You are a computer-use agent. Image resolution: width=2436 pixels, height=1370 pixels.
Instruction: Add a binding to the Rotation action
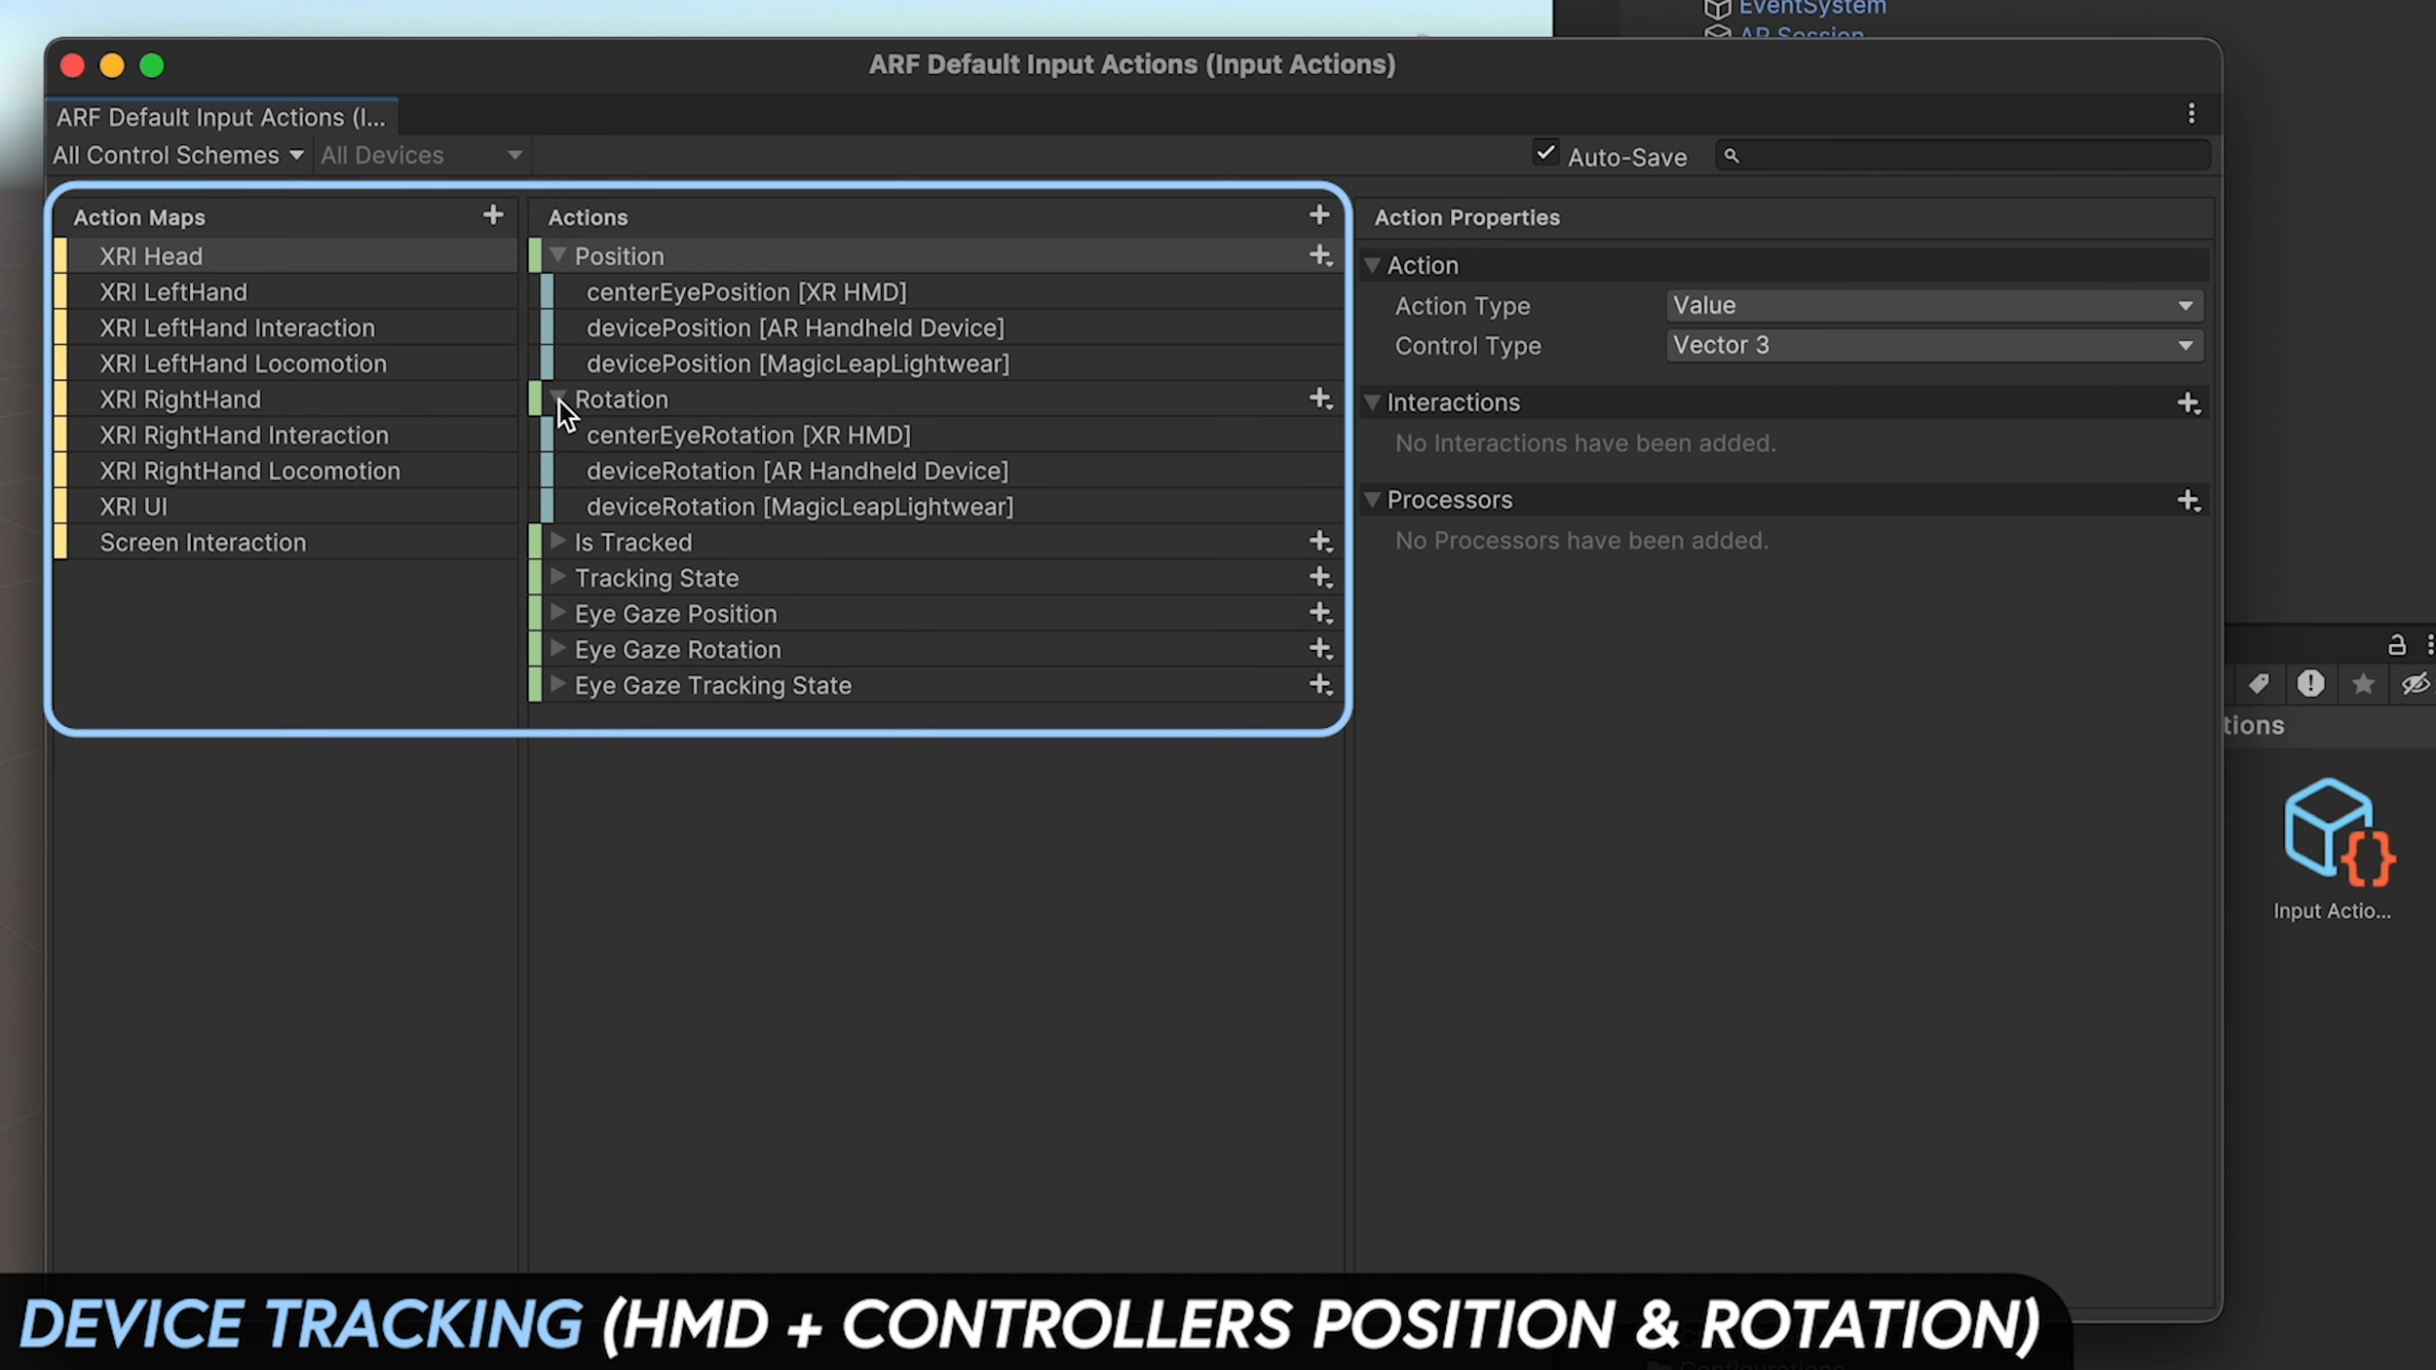click(1320, 399)
